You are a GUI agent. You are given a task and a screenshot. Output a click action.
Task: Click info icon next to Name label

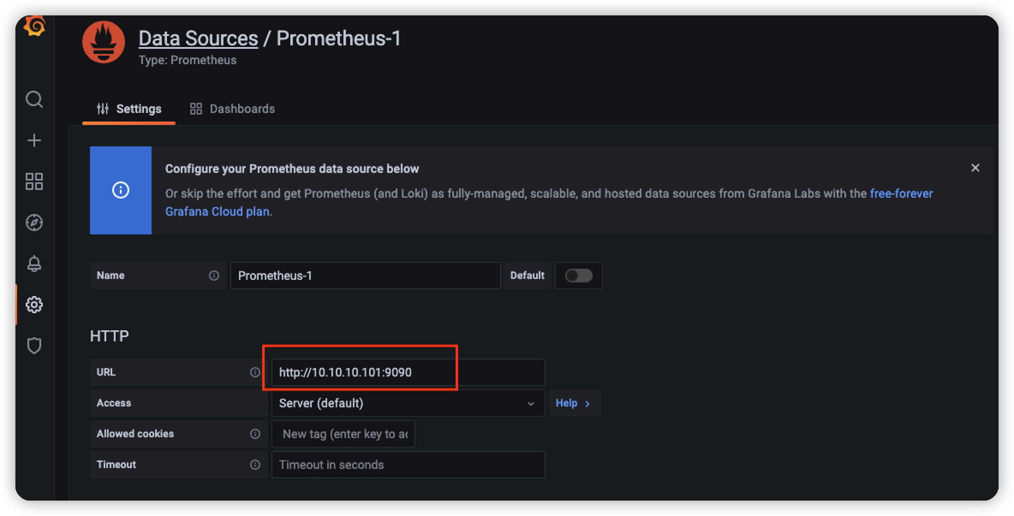(214, 276)
